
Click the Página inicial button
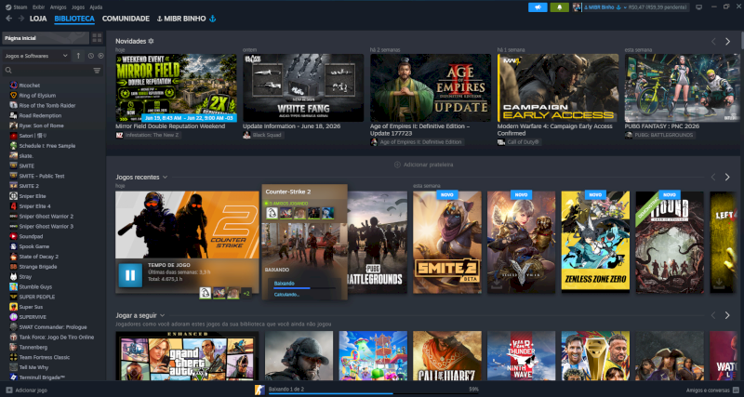[x=46, y=38]
